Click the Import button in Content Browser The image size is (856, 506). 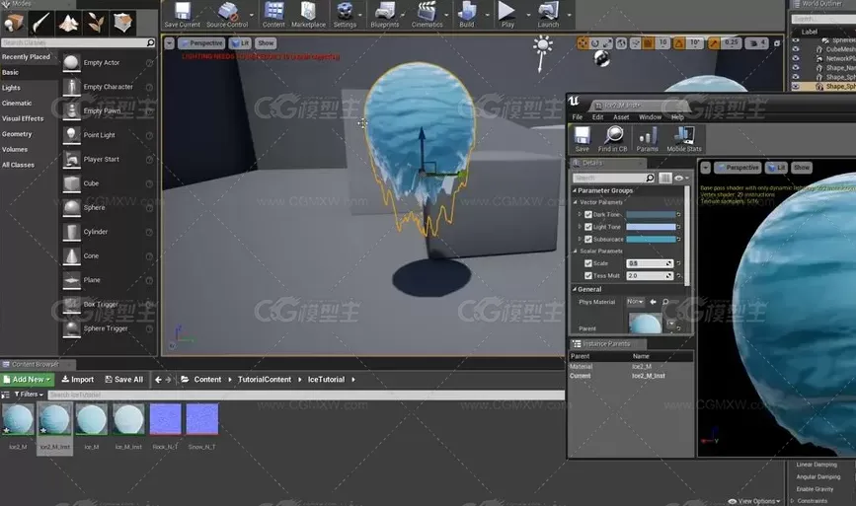(78, 380)
